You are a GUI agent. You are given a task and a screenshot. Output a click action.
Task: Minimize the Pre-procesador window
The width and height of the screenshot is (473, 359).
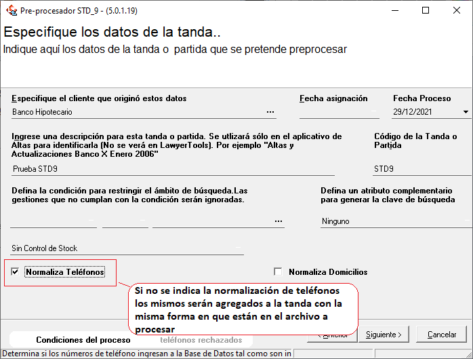coord(394,10)
